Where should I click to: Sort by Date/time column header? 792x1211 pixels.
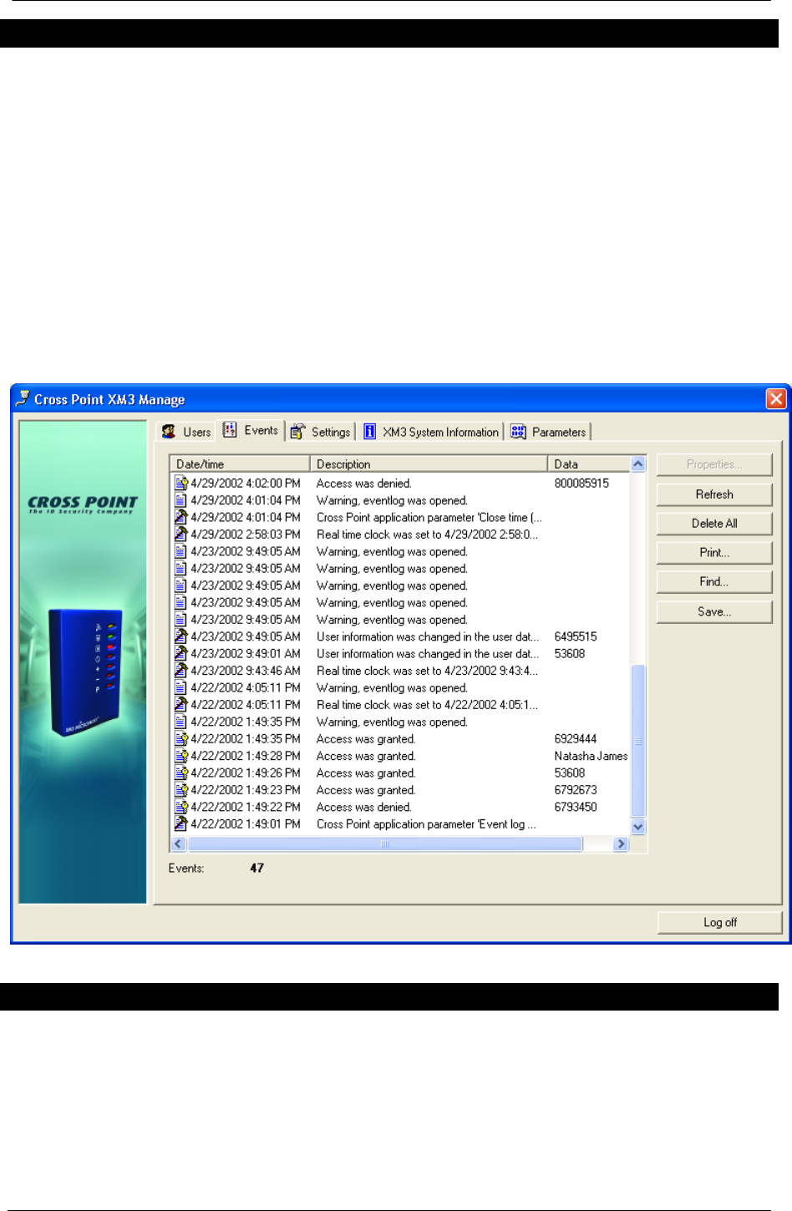click(x=240, y=464)
